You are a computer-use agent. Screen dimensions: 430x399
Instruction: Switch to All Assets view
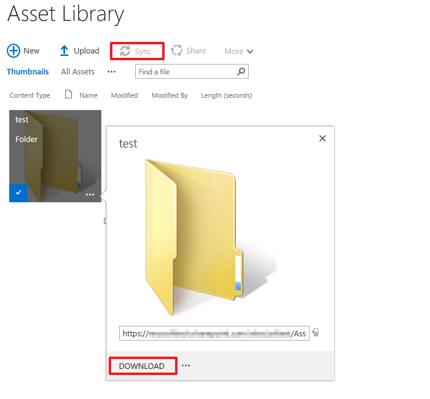click(x=77, y=71)
